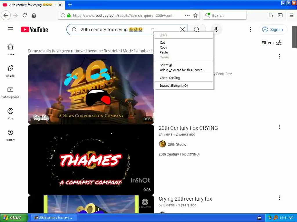Open the THAMES video thumbnail
Screen dimensions: 297x222
[91, 160]
